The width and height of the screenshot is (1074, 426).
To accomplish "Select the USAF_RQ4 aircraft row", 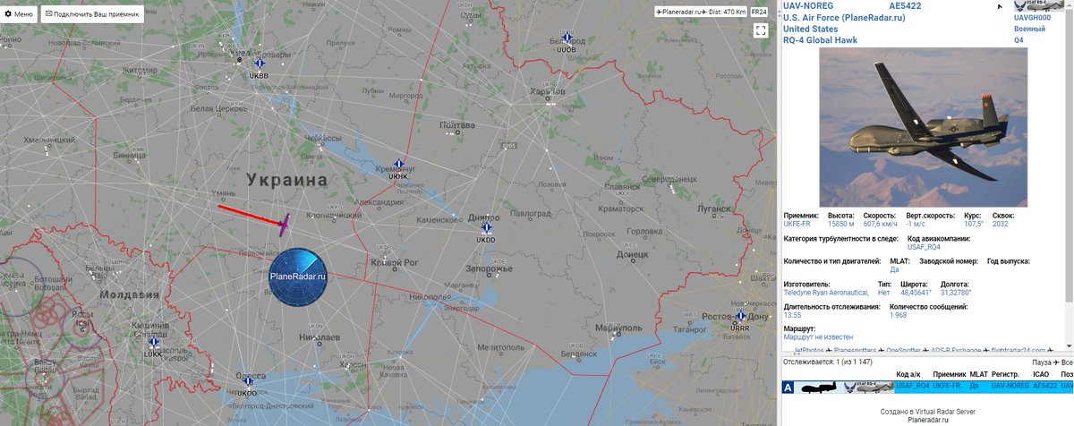I will [927, 387].
